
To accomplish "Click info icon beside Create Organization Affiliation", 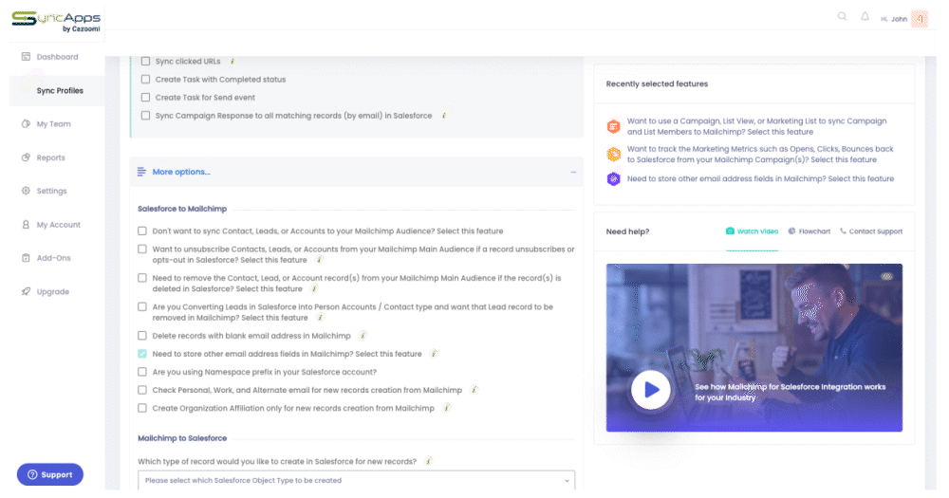I will click(x=447, y=408).
